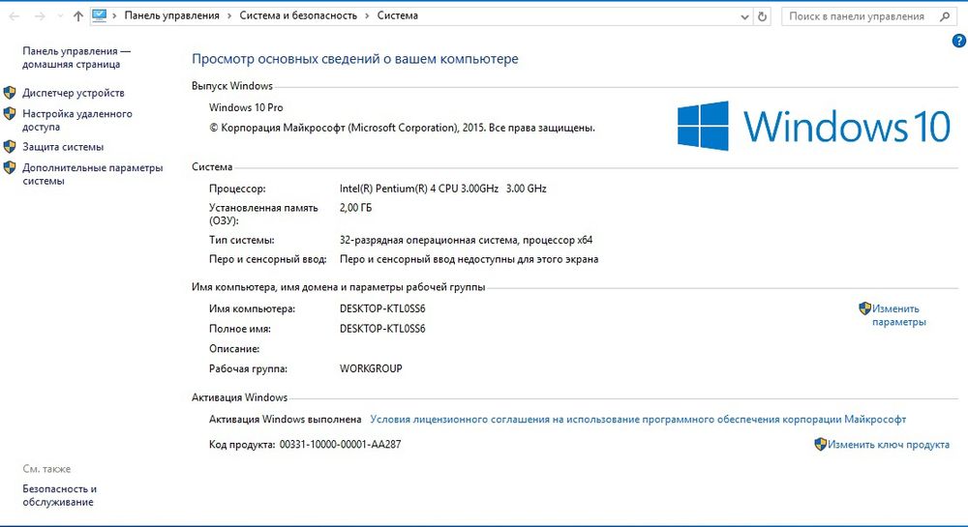Click the search magnifier icon

pos(945,16)
